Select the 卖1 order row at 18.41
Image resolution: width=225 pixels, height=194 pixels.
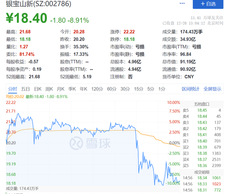(202, 135)
